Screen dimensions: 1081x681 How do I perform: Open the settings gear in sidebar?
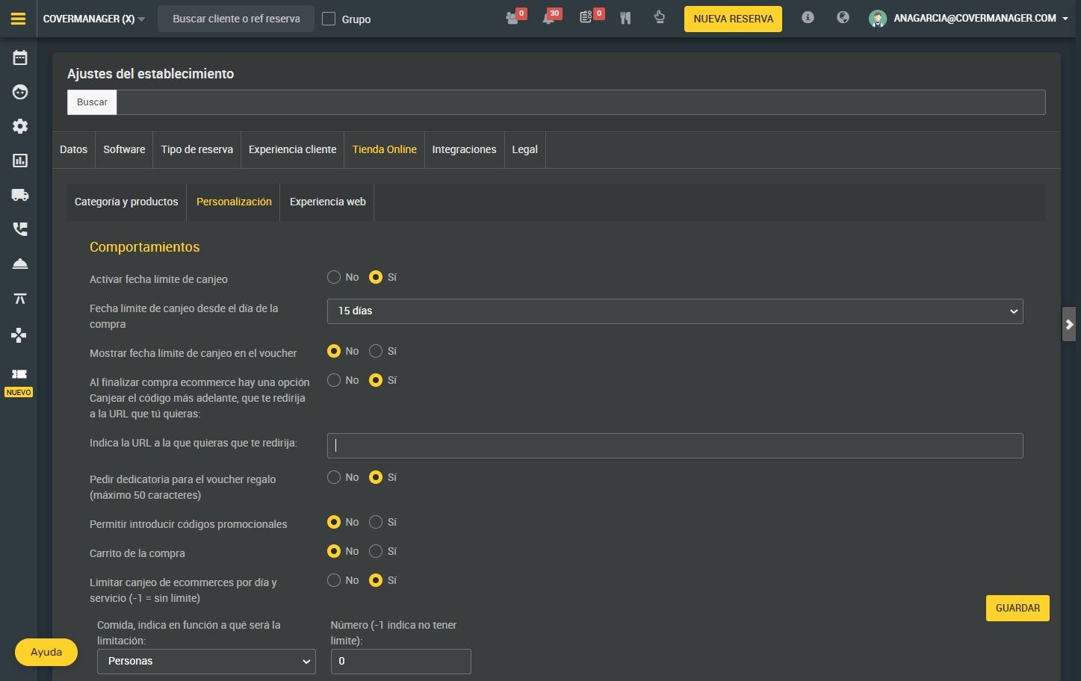[20, 126]
